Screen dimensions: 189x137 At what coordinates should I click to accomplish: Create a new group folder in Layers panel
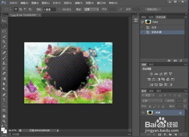170,135
